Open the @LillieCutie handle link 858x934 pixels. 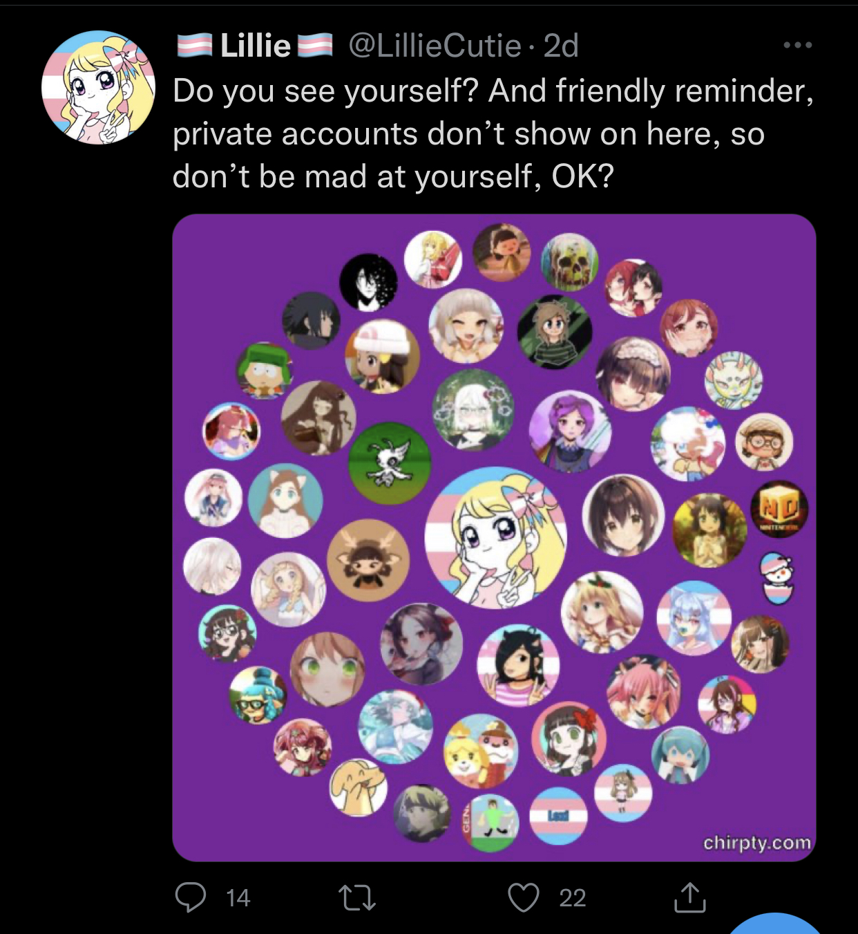click(435, 46)
